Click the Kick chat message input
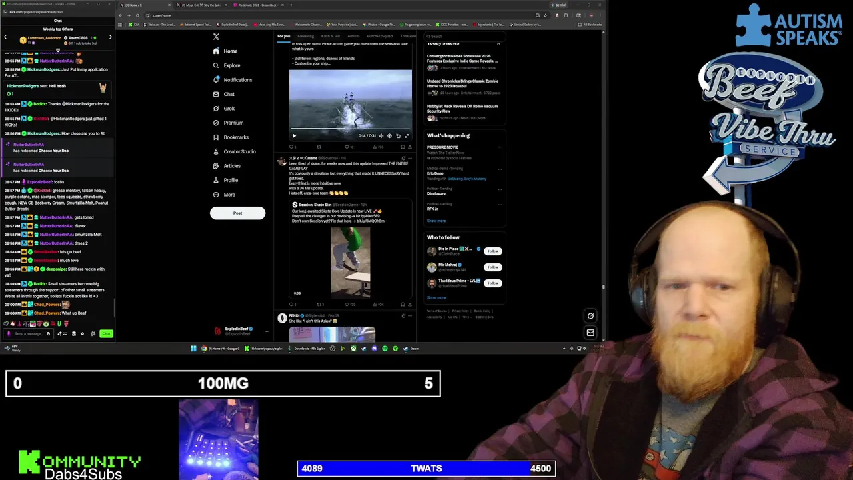Screen dimensions: 853x480 (x=28, y=333)
